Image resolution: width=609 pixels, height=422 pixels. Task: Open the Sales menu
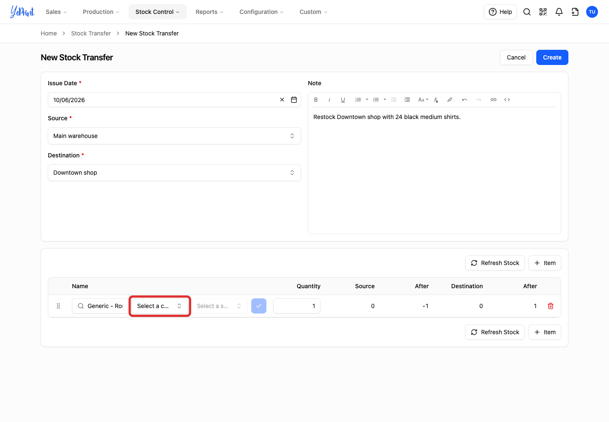pyautogui.click(x=56, y=12)
